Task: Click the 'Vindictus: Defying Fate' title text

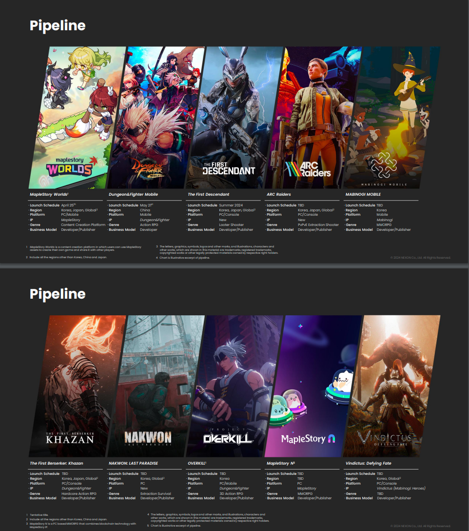Action: point(369,463)
